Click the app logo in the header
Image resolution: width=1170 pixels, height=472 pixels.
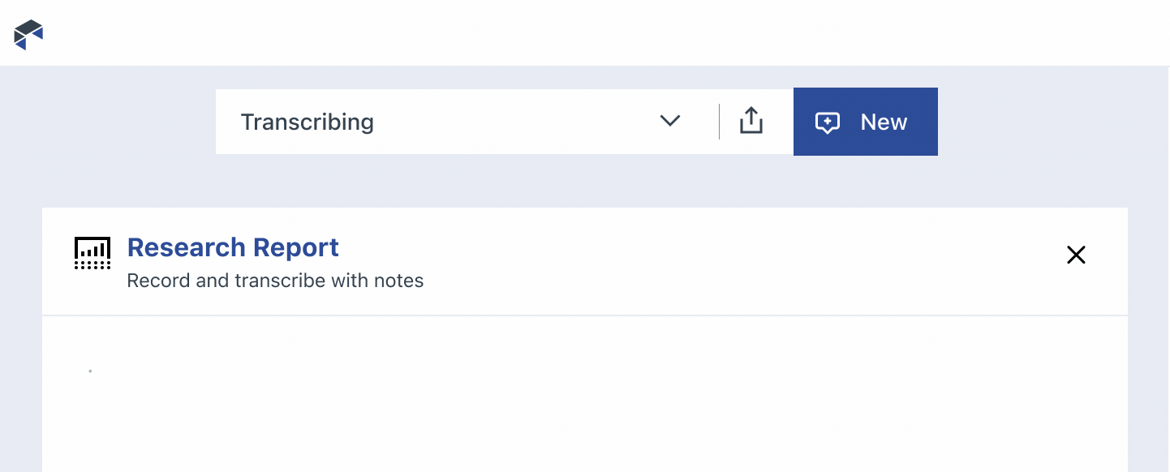point(29,35)
